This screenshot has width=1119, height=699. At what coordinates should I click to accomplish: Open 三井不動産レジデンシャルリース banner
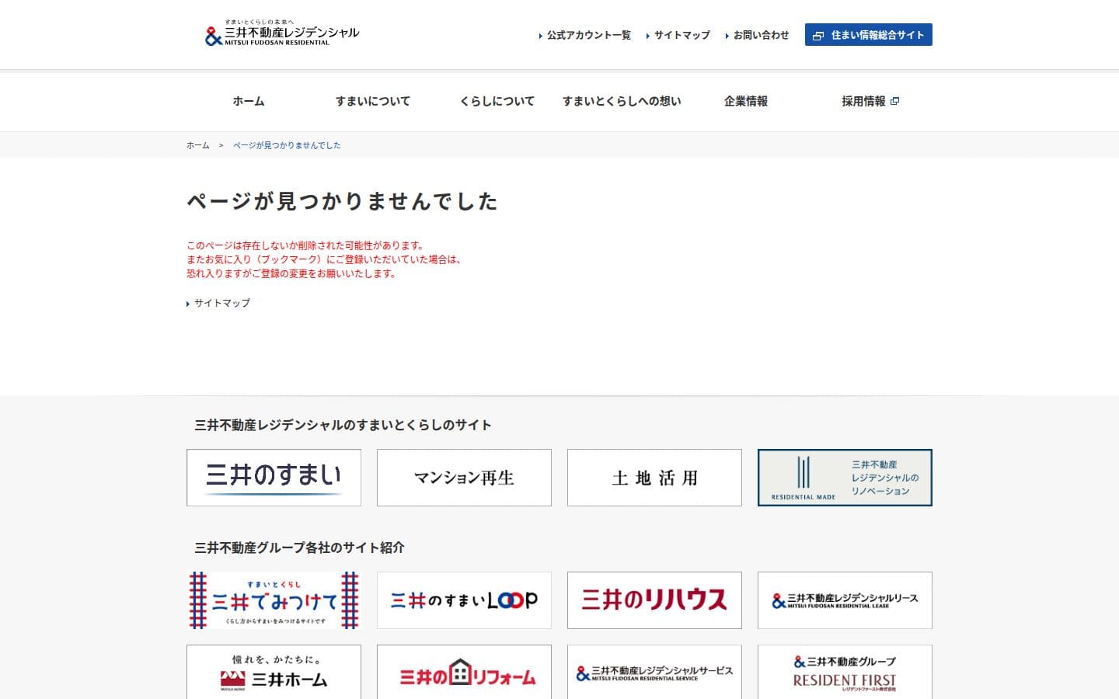tap(845, 600)
